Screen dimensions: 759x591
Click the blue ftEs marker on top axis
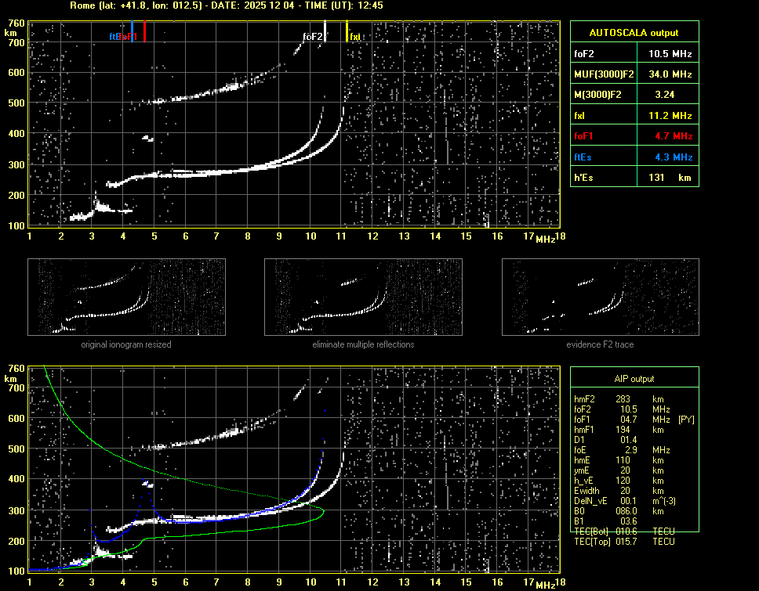(133, 32)
